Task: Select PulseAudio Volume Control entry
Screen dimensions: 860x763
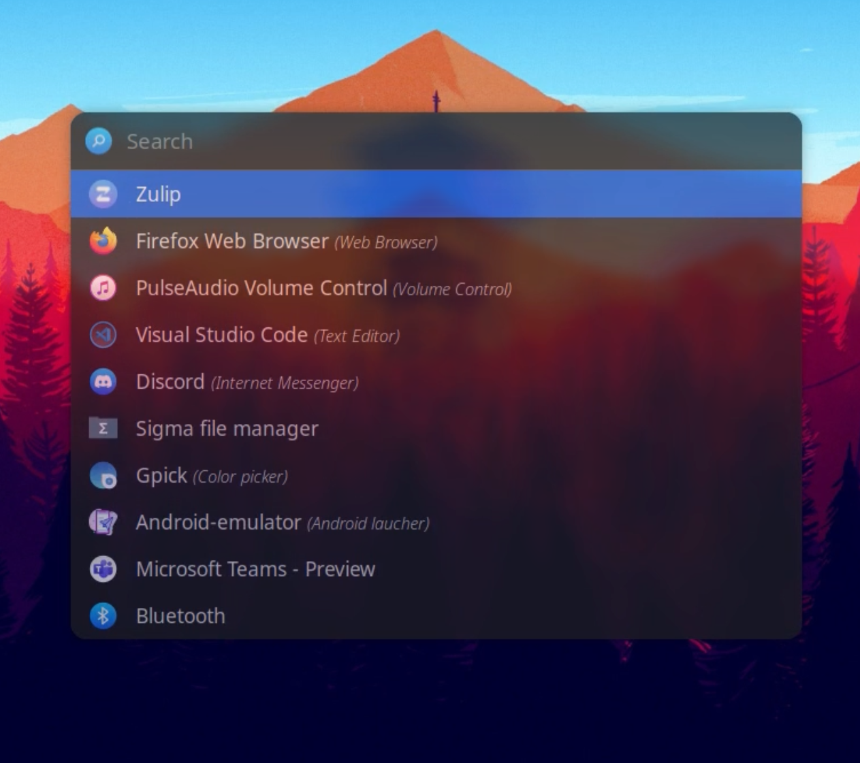Action: coord(436,288)
